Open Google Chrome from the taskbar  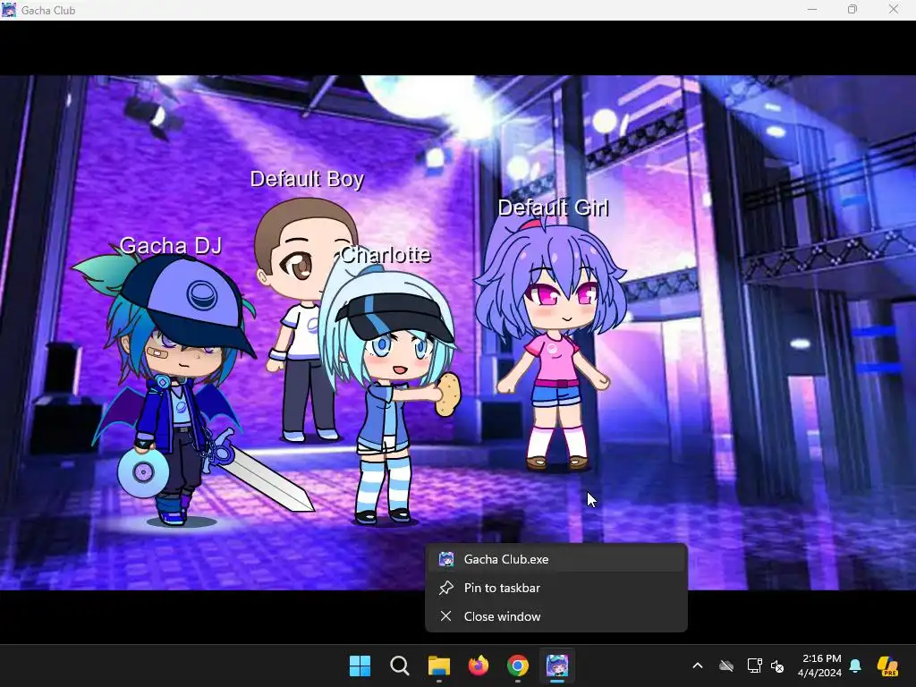pos(518,666)
